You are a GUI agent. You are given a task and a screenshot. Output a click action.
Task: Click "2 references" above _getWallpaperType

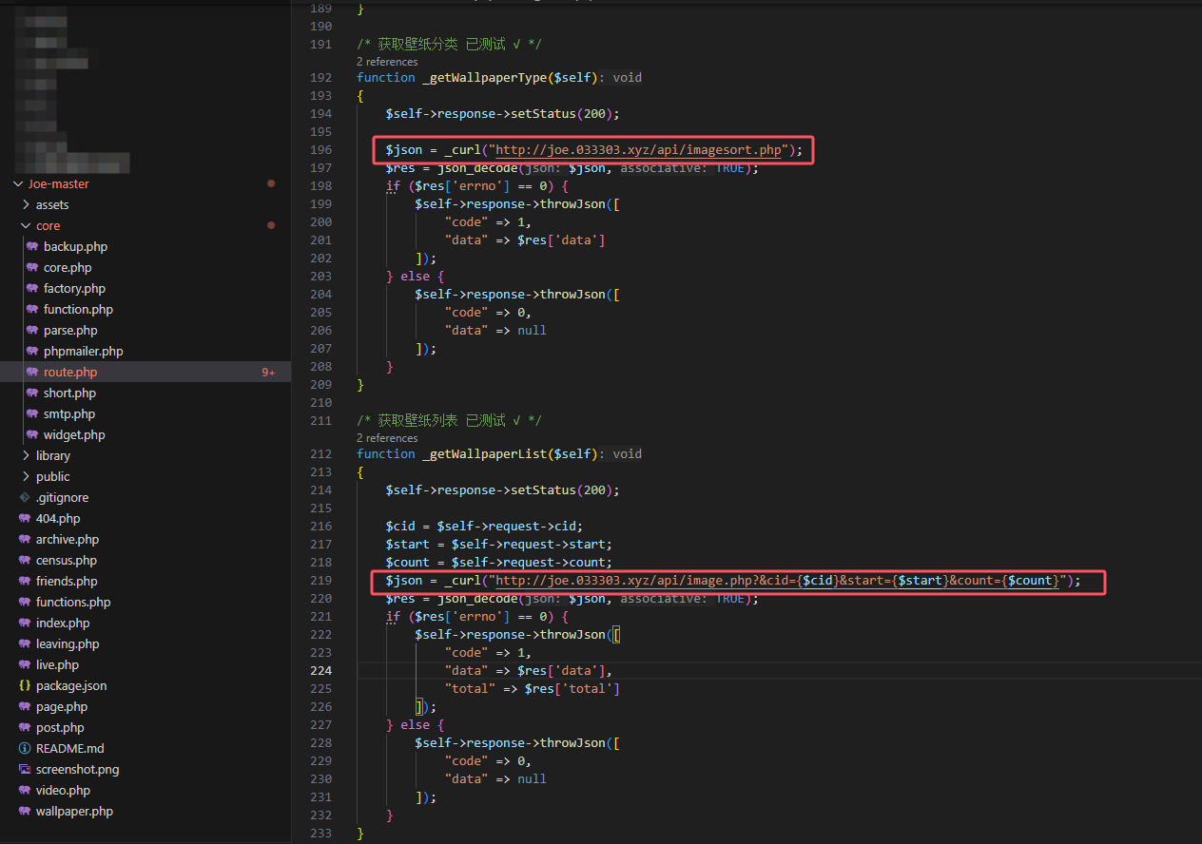click(x=387, y=62)
